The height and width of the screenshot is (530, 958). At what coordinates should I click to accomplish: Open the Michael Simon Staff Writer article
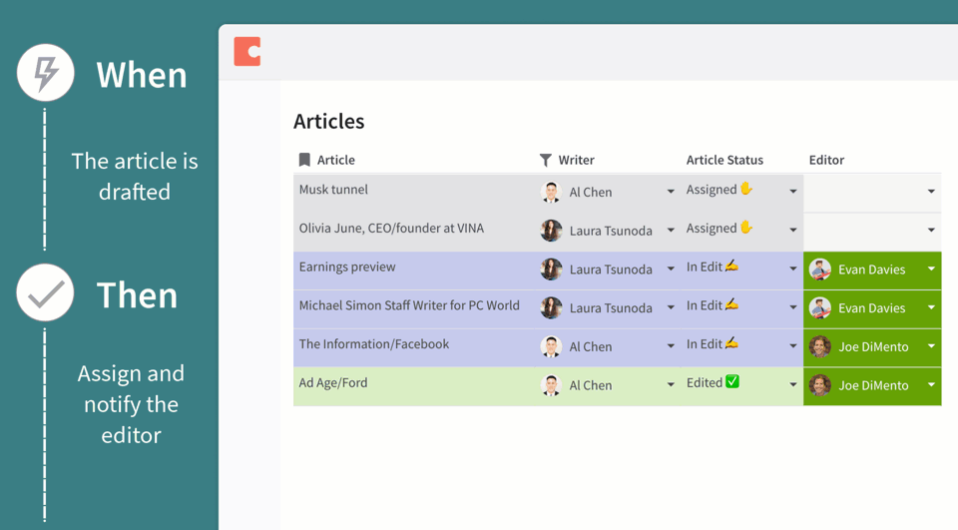(x=409, y=305)
